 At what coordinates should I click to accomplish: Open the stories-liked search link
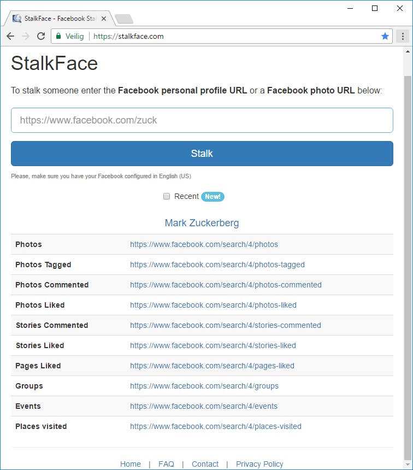[213, 345]
